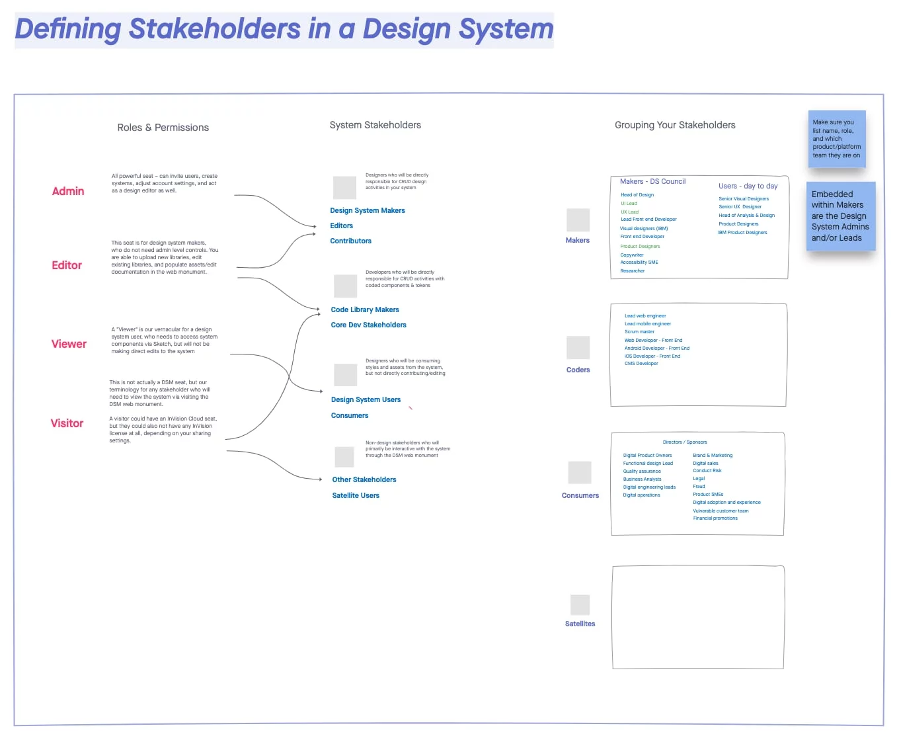The width and height of the screenshot is (899, 738).
Task: Click the "Embedded within Makers" blue sticky note
Action: (840, 216)
